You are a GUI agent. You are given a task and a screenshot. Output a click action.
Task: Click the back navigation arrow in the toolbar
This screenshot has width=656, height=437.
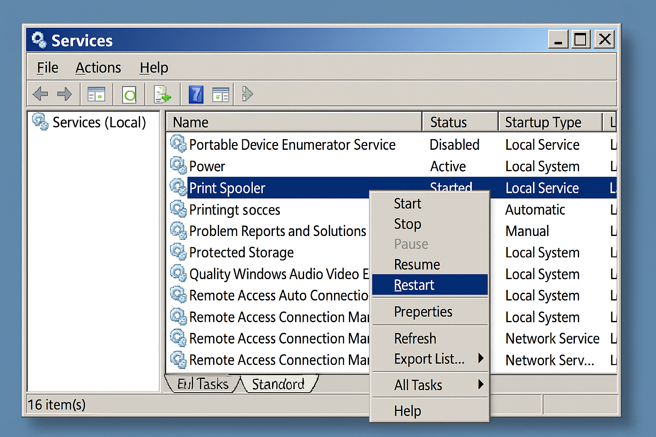(x=40, y=94)
